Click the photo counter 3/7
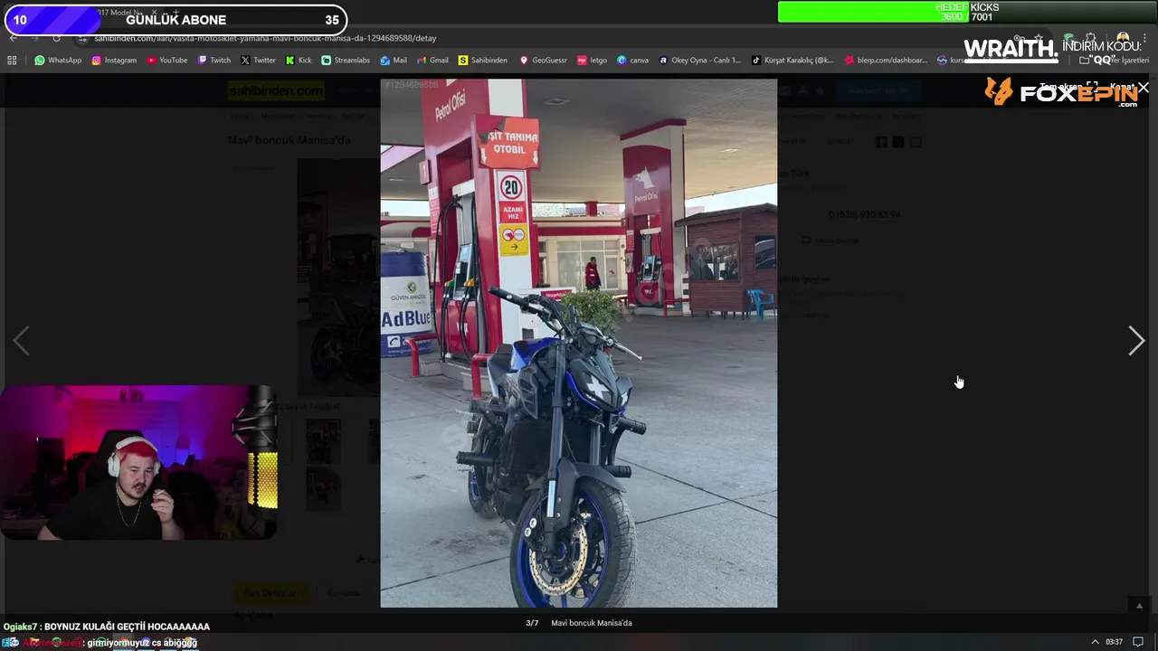The image size is (1158, 651). [x=532, y=623]
